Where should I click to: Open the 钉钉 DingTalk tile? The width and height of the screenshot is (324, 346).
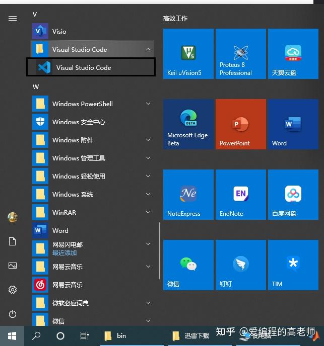pyautogui.click(x=241, y=265)
